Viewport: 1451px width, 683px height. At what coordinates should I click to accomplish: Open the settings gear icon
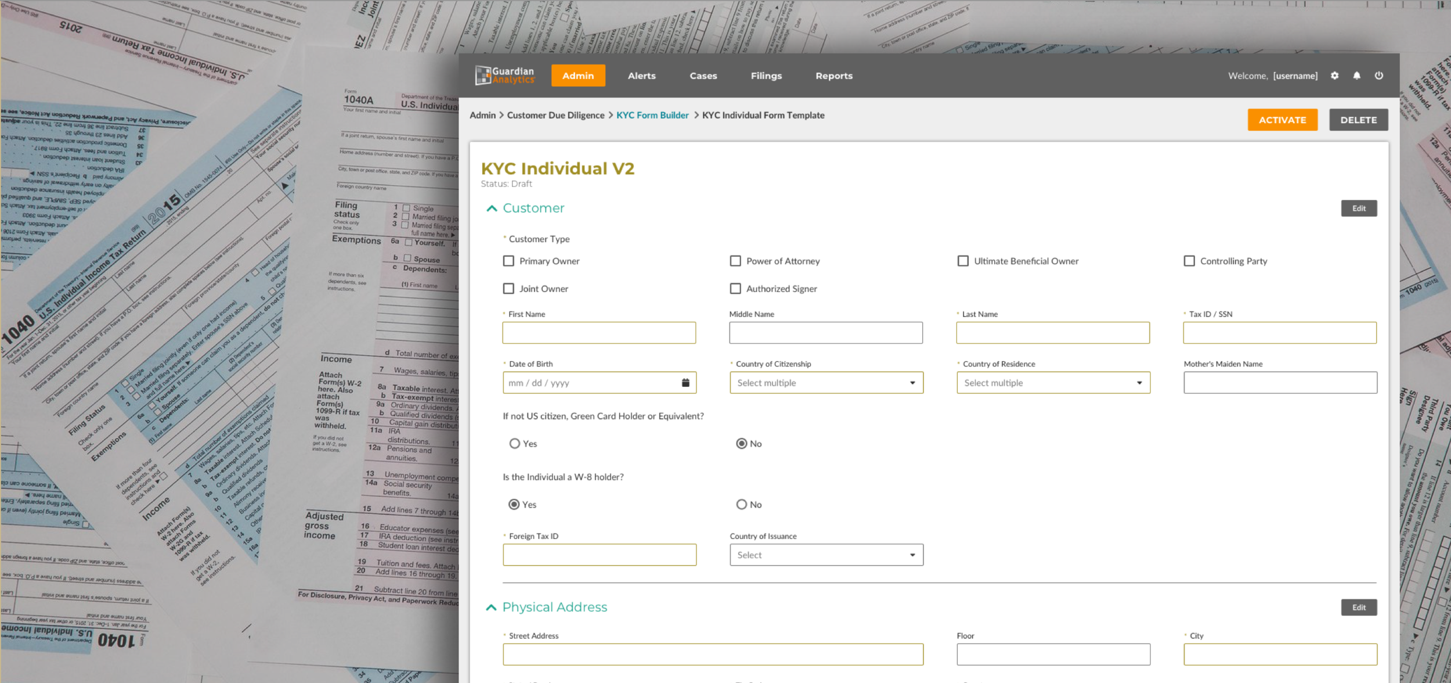click(1334, 76)
